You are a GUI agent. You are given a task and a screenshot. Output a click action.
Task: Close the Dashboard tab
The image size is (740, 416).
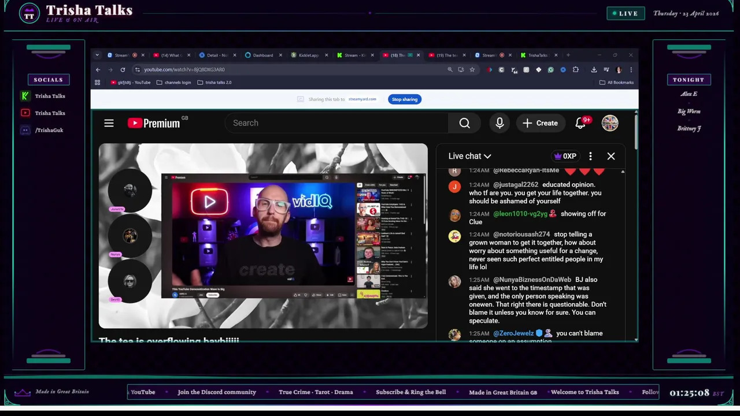(281, 55)
